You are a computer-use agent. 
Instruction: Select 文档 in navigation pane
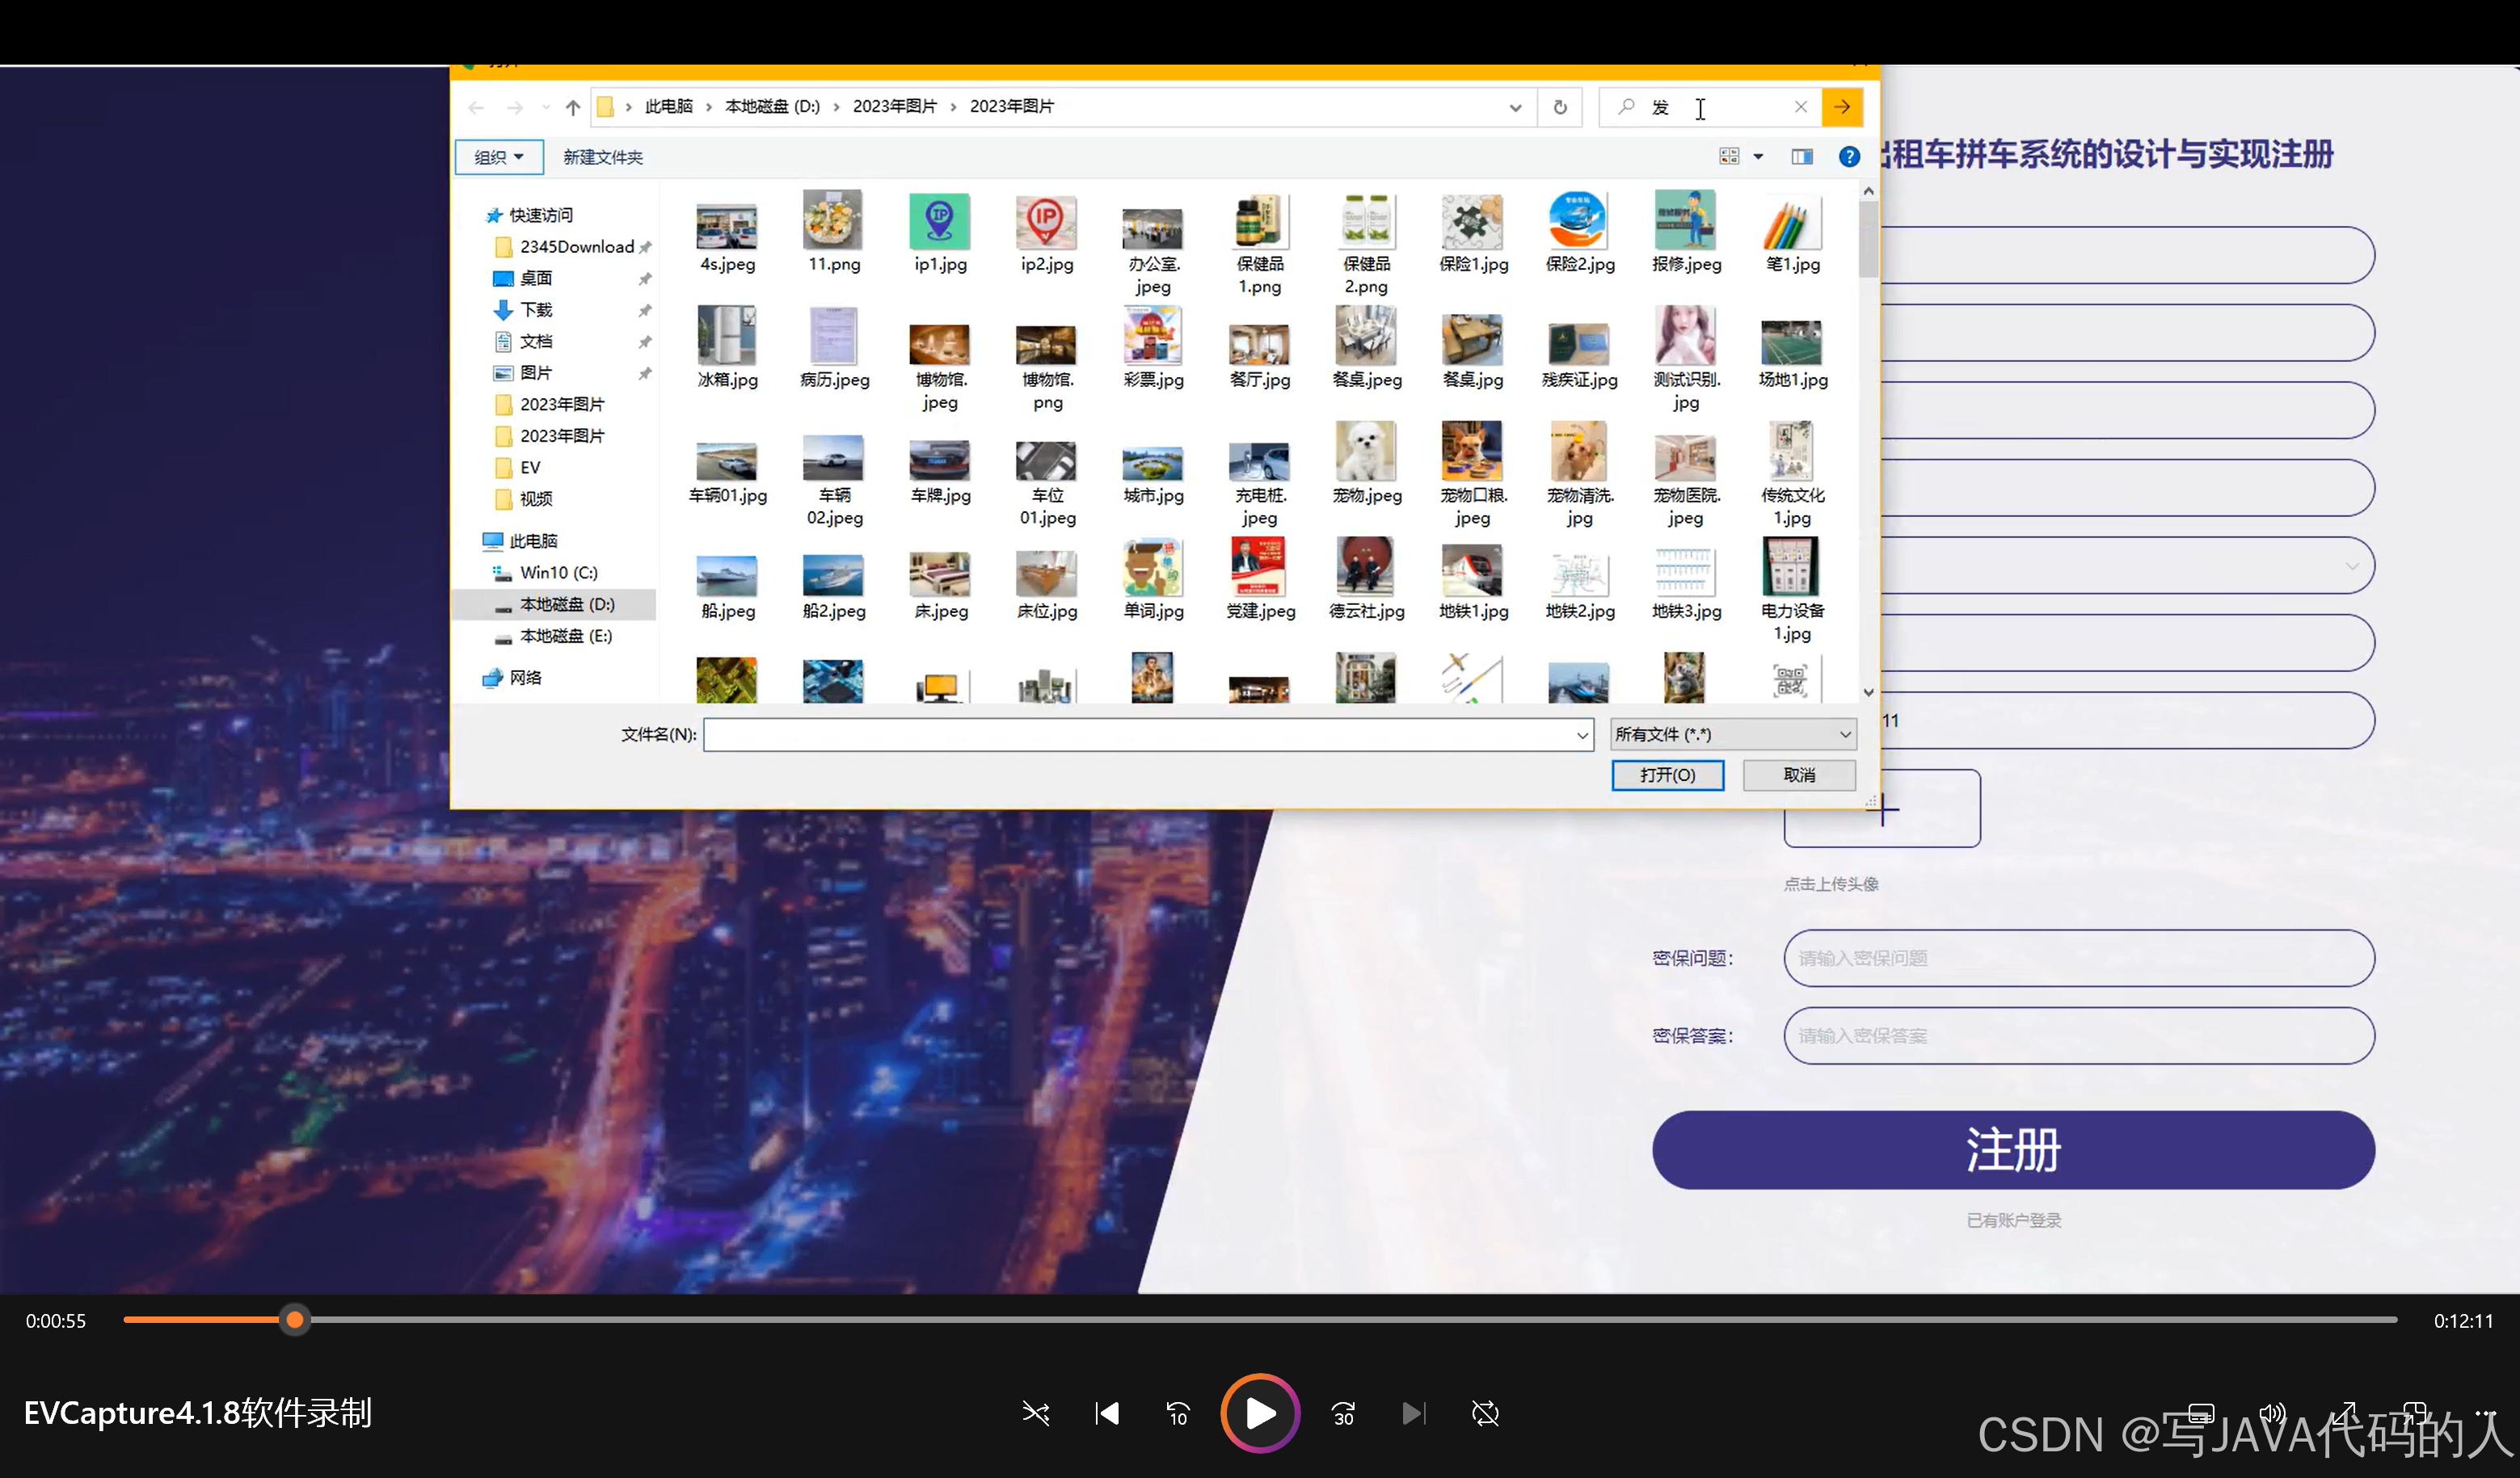click(x=535, y=341)
